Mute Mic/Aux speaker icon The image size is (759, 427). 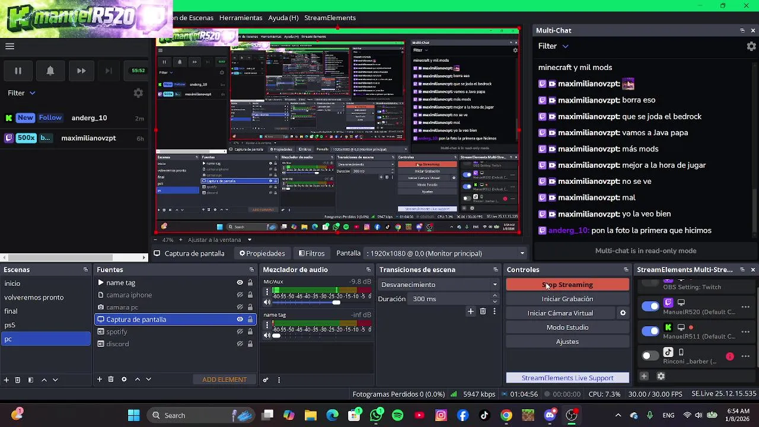267,302
